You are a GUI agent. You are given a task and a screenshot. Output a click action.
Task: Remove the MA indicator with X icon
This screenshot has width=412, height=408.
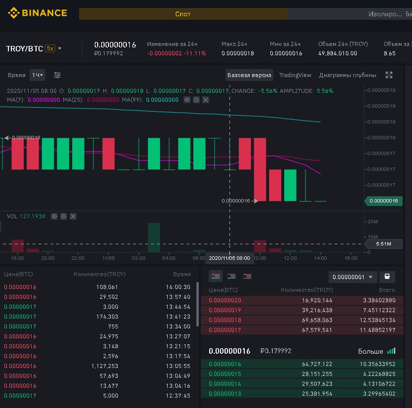coord(206,100)
